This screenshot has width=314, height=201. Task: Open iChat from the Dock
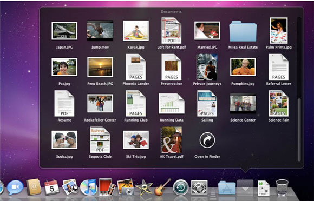pos(15,187)
